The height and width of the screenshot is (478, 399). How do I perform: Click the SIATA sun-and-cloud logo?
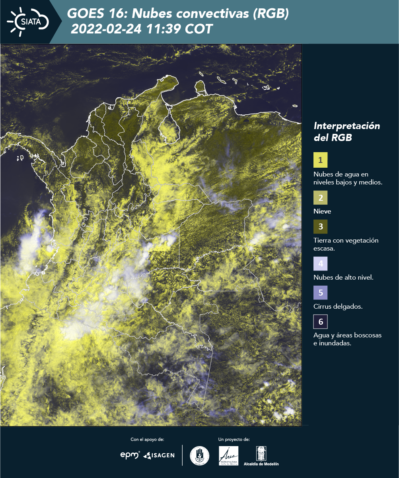tap(28, 22)
